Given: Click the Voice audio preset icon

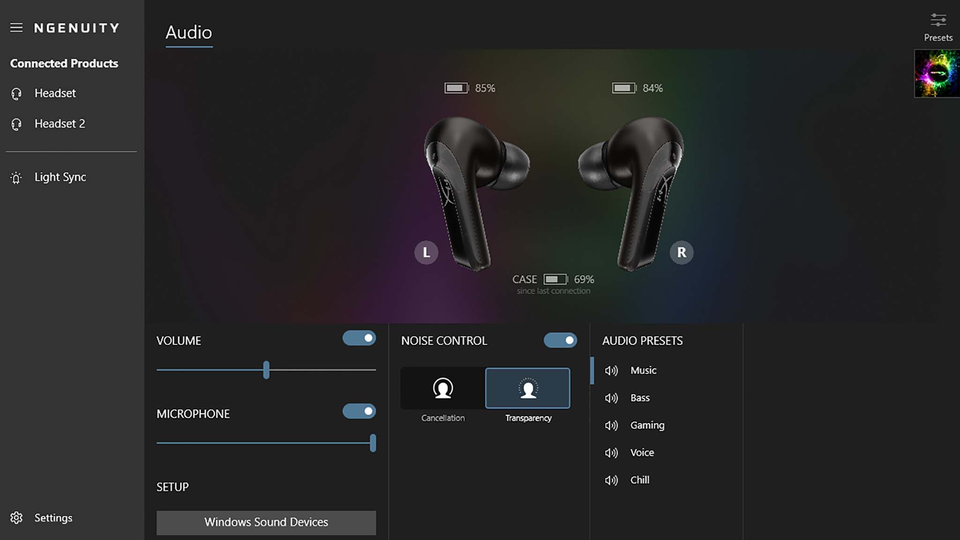Looking at the screenshot, I should 611,452.
